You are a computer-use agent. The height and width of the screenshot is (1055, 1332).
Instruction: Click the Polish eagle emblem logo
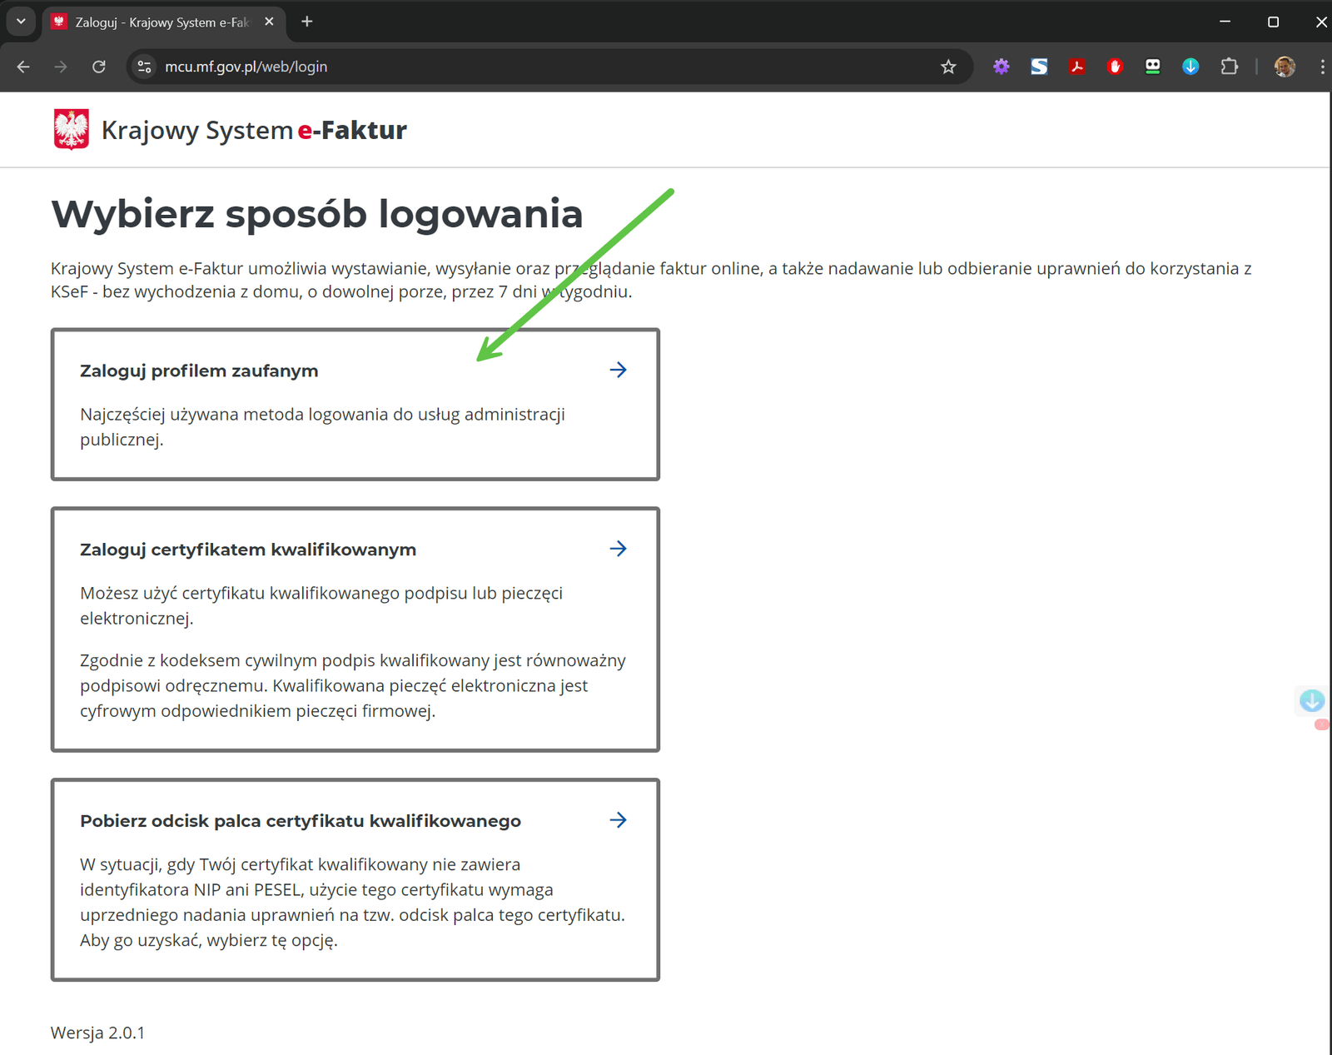click(x=72, y=130)
